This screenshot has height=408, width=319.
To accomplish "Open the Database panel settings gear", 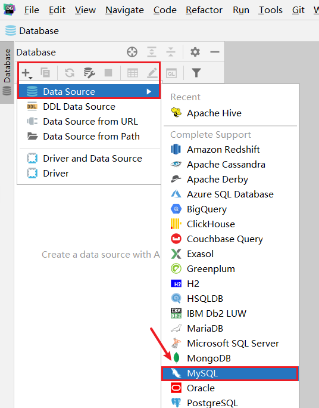I will 195,52.
